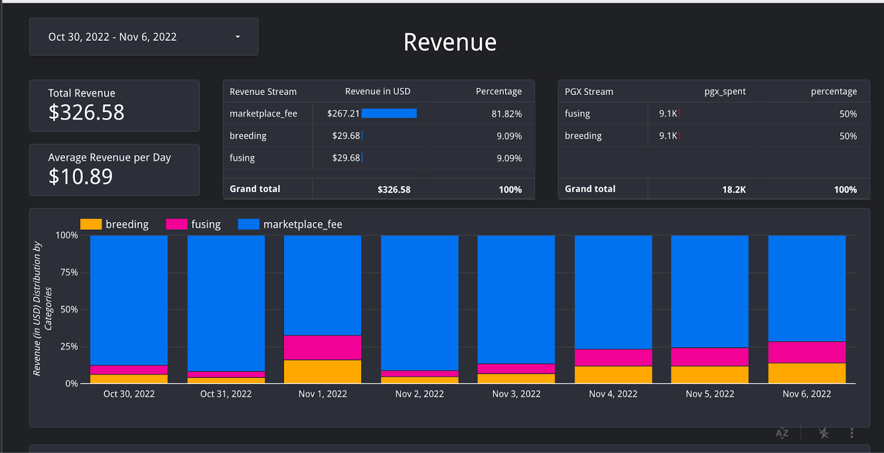The height and width of the screenshot is (453, 884).
Task: Open the AZ sort options icon
Action: point(782,434)
